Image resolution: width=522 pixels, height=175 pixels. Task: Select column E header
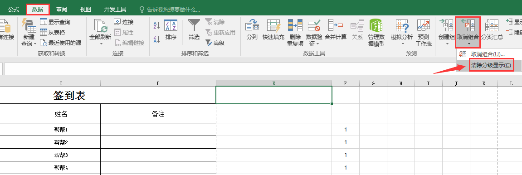[274, 83]
